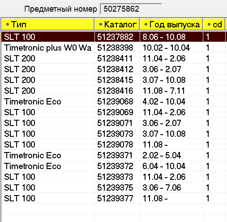Viewport: 227px width, 222px height.
Task: Click the sort diamond beside Год выпуска
Action: point(146,24)
